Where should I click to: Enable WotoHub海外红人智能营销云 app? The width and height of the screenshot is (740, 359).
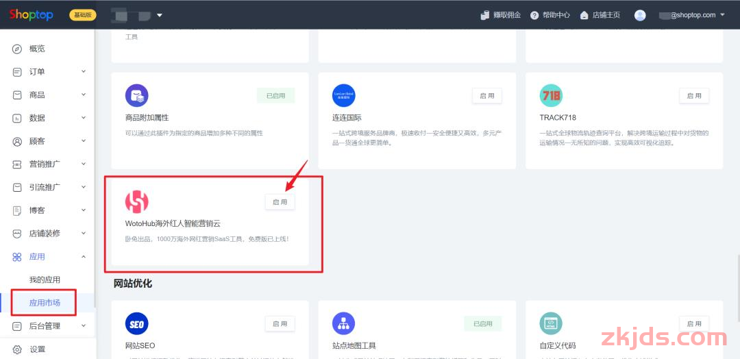[280, 202]
